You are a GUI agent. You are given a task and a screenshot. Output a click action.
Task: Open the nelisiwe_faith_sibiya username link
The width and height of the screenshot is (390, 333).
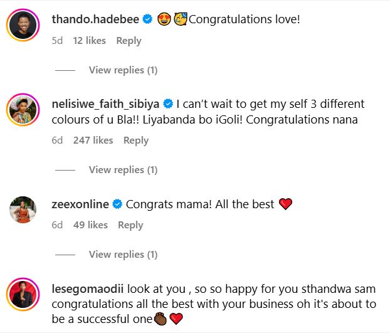106,103
